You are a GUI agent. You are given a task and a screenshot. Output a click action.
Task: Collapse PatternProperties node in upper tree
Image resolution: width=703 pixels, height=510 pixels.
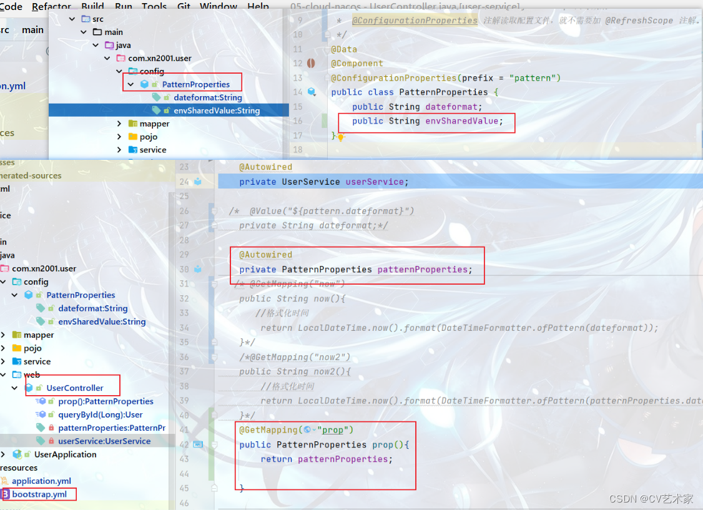(130, 84)
